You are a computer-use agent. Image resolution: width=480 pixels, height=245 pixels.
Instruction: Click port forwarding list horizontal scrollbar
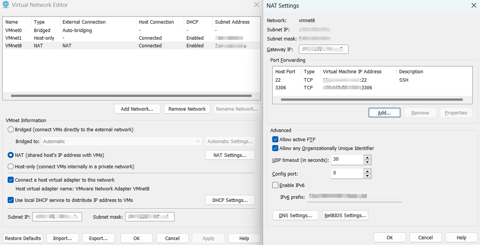point(372,100)
